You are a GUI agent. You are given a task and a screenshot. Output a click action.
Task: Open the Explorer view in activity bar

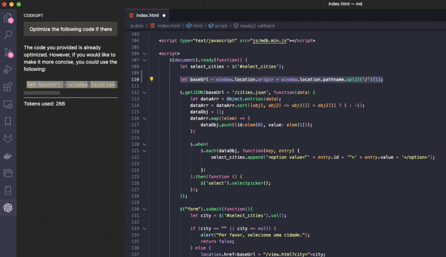coord(8,18)
